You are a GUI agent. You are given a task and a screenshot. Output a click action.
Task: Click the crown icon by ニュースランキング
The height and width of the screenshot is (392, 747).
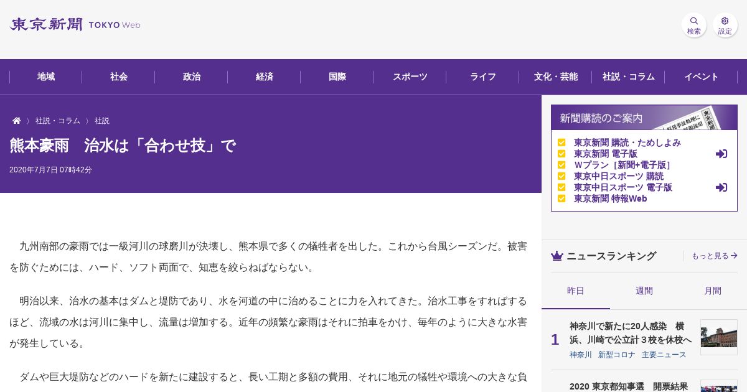tap(557, 256)
